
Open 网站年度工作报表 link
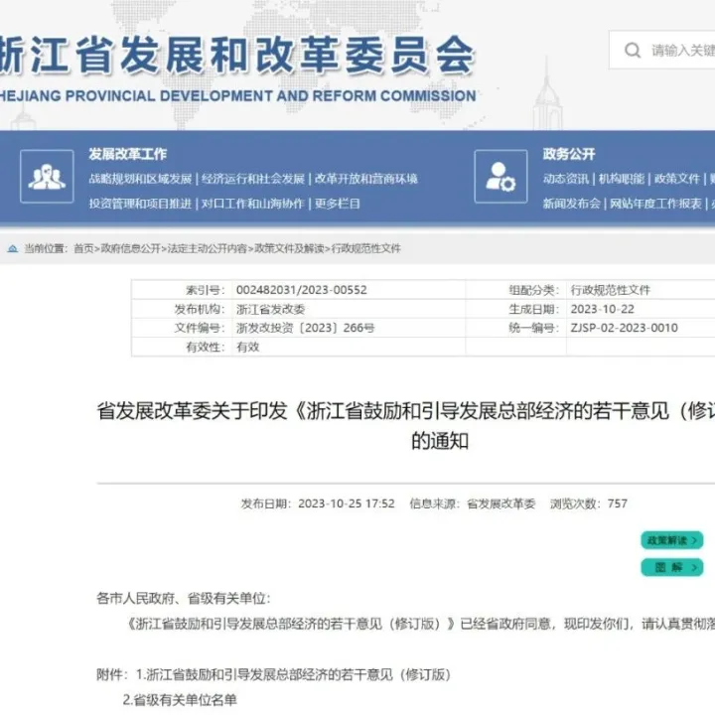[655, 204]
